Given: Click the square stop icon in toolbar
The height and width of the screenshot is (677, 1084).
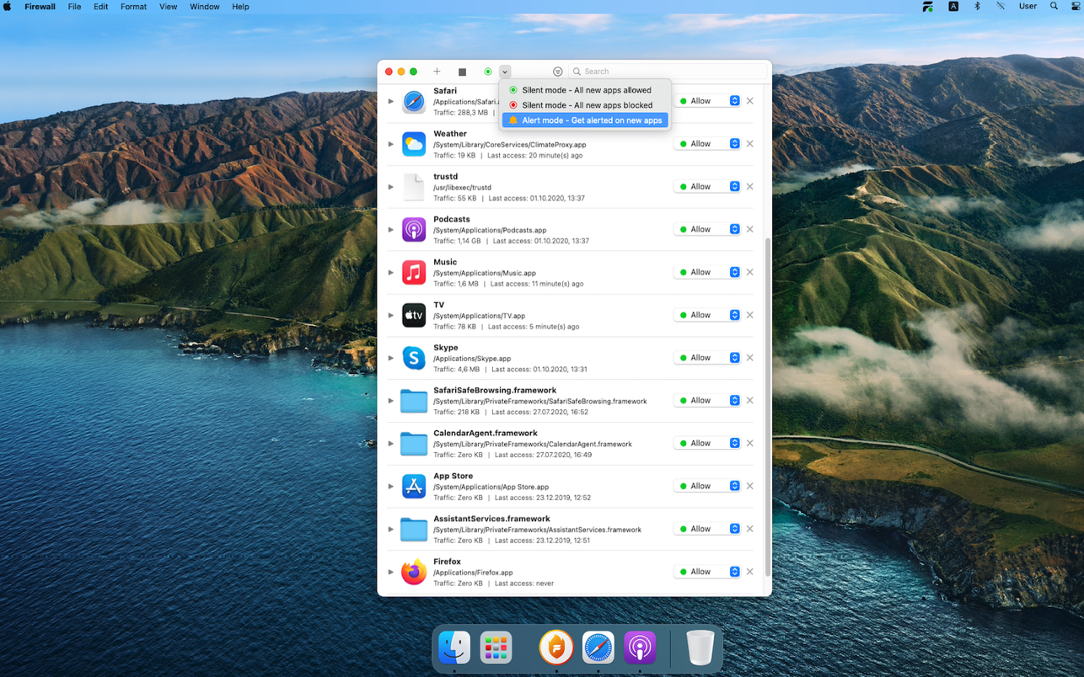Looking at the screenshot, I should 462,72.
